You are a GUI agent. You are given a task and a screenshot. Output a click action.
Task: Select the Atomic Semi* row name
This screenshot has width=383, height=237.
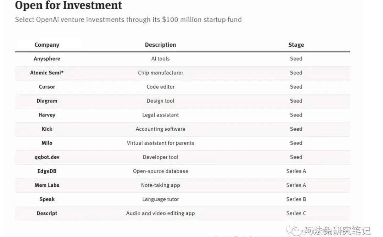click(x=47, y=73)
